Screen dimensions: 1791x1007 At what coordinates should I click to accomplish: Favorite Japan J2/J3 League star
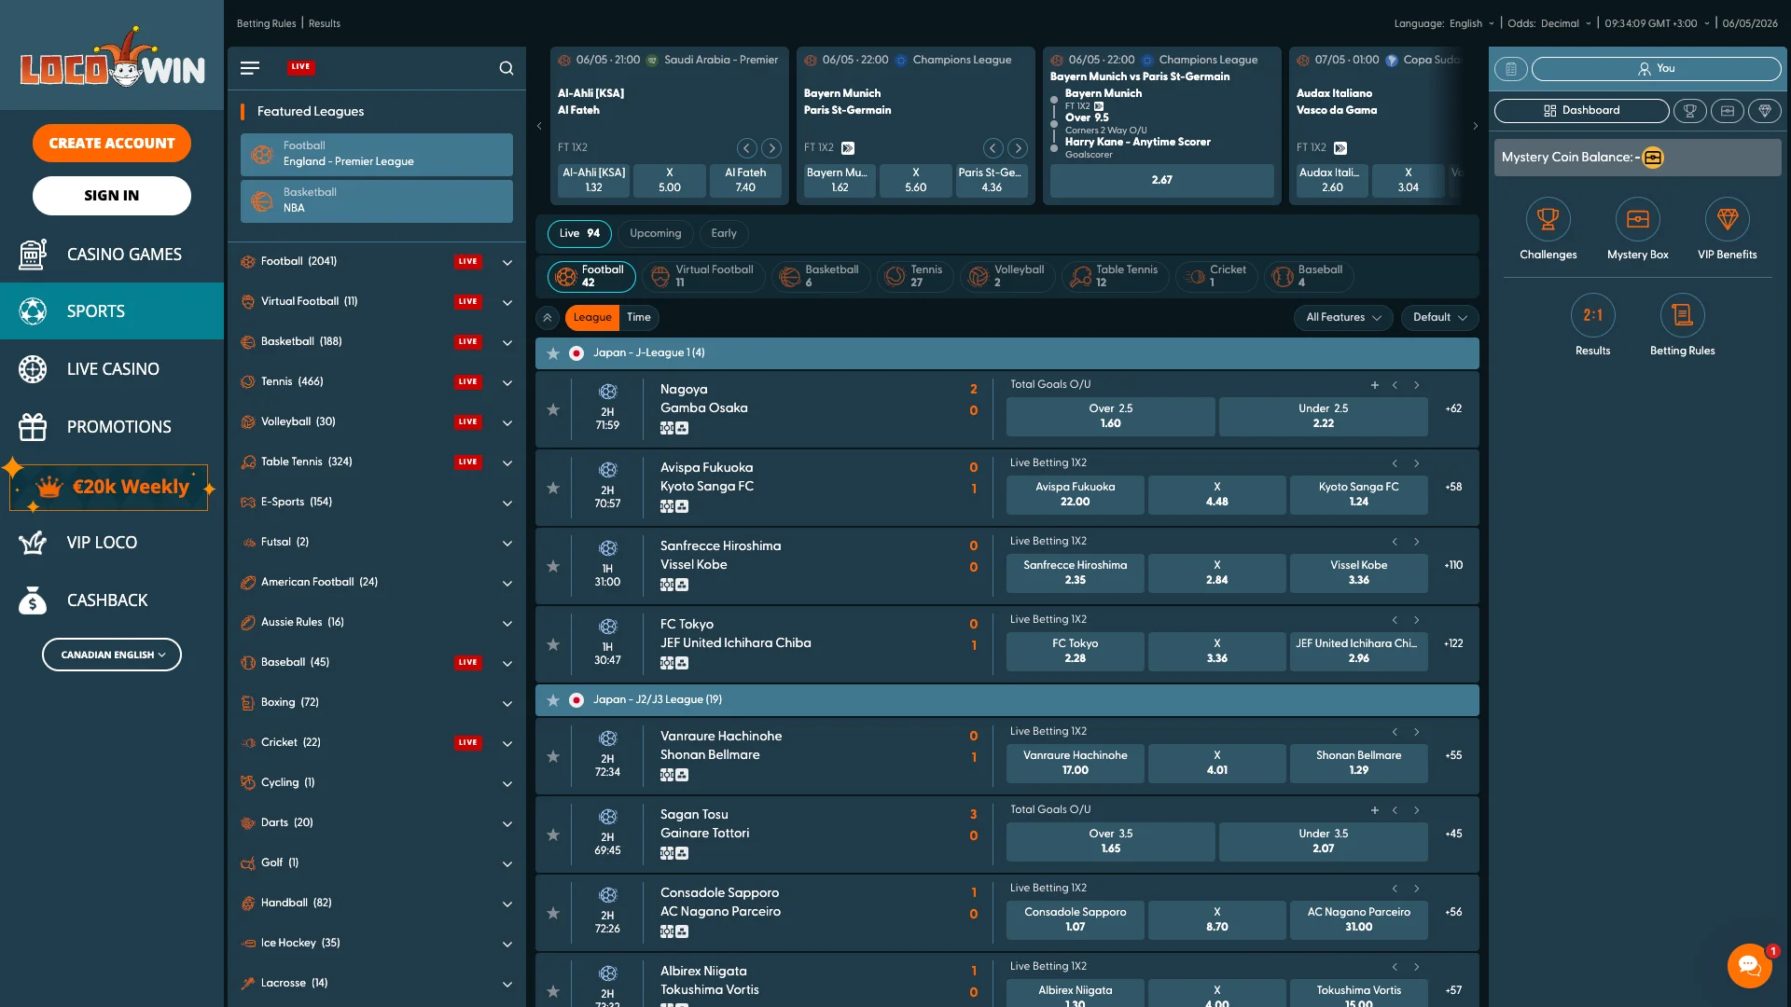(553, 700)
